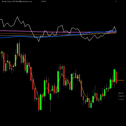Click the 'UNLIV' label at top

tap(44, 2)
